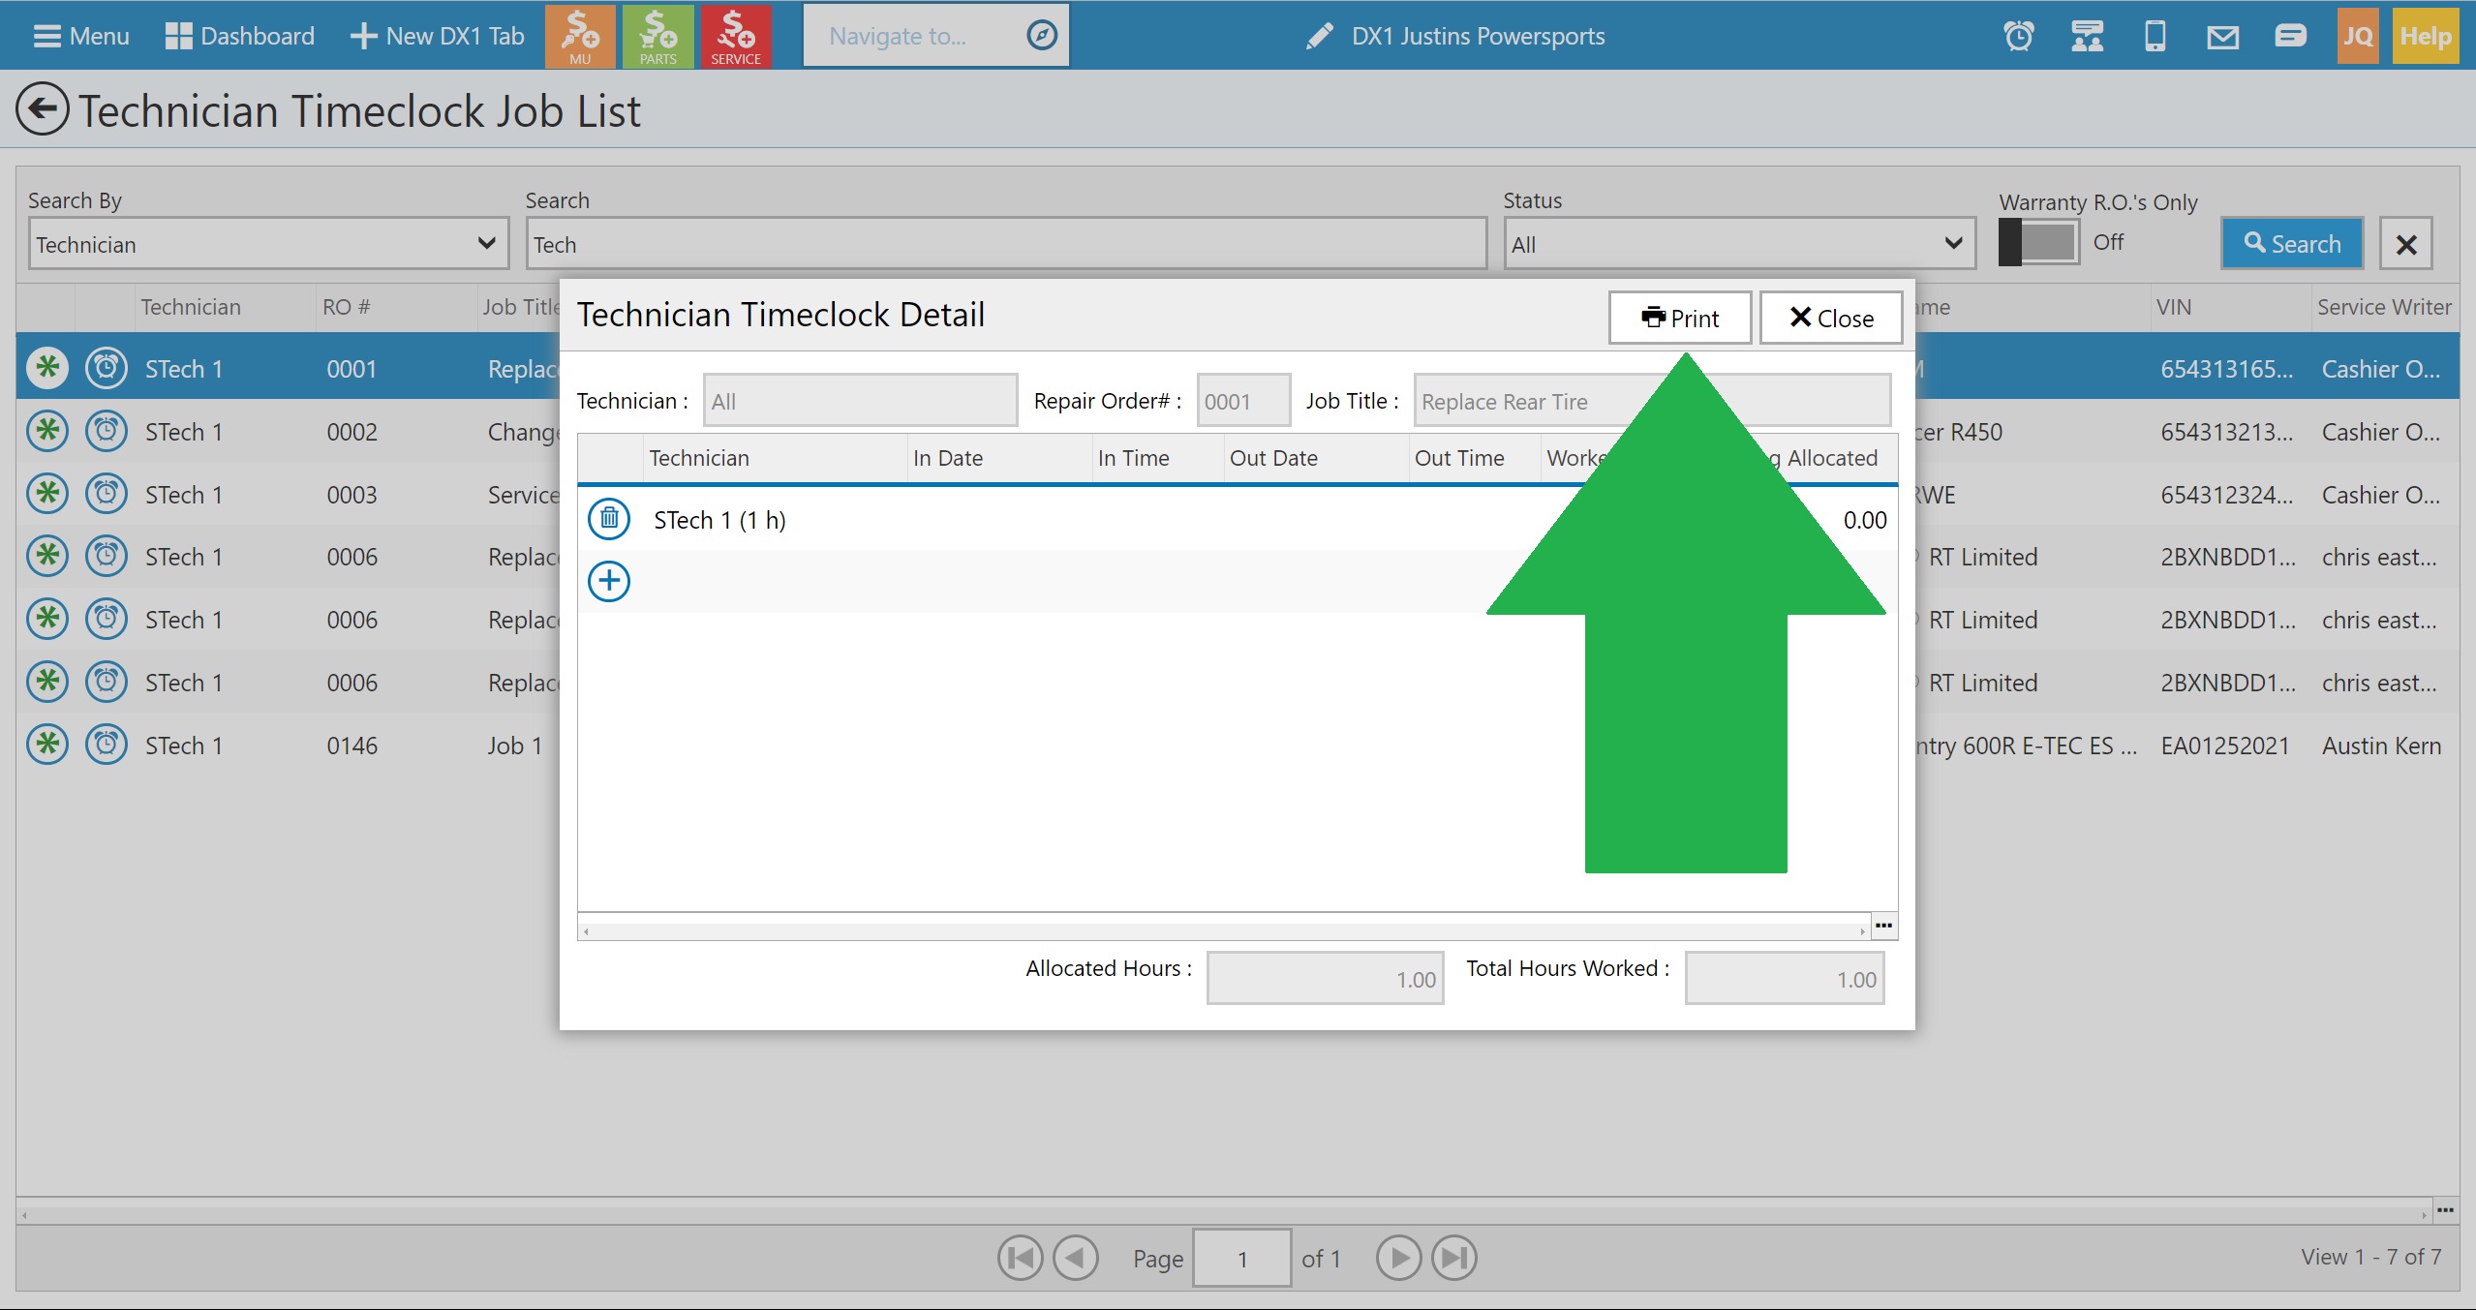Image resolution: width=2476 pixels, height=1310 pixels.
Task: Click the back arrow next to page title
Action: point(43,109)
